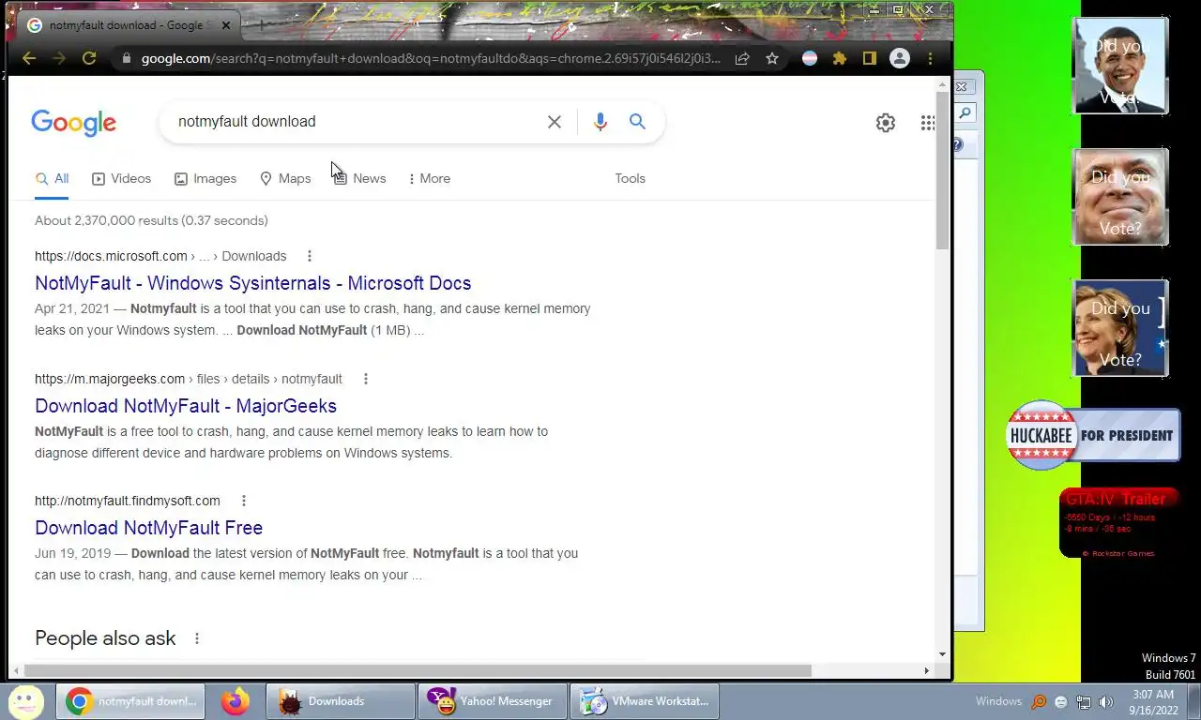
Task: Open options for the docs.microsoft.com result
Action: [x=309, y=256]
